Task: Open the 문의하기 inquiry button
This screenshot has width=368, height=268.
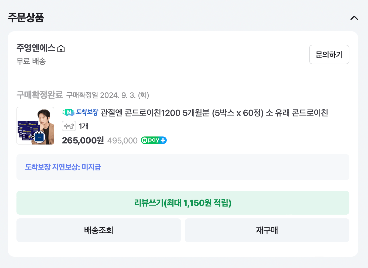Action: click(329, 54)
